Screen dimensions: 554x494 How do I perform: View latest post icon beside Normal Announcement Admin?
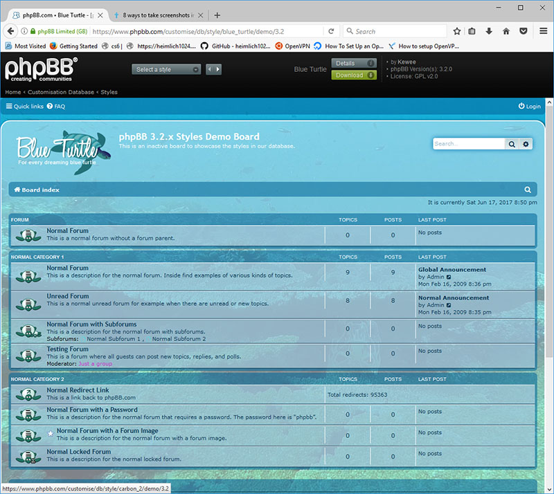point(449,305)
